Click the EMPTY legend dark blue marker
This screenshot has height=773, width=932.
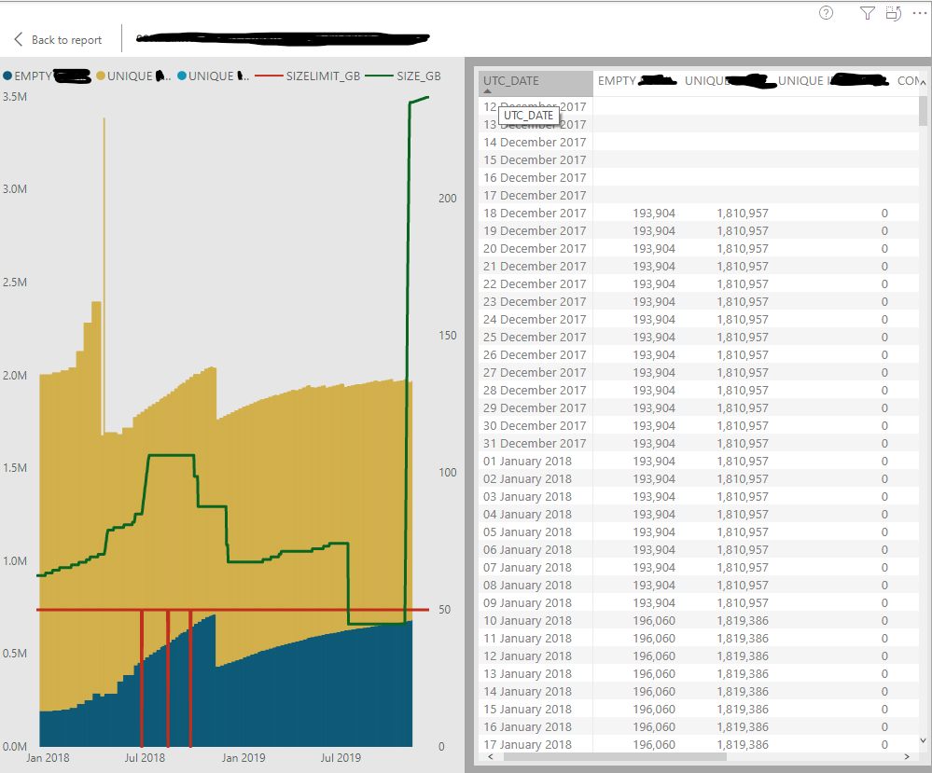click(x=7, y=76)
